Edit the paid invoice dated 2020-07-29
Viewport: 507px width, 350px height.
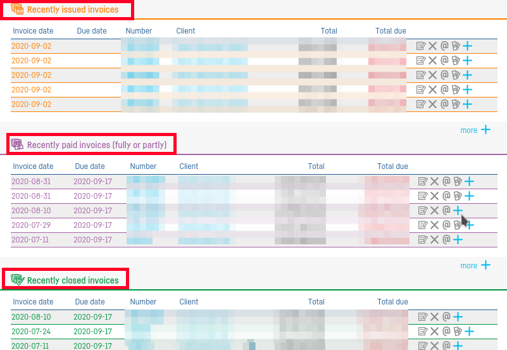pyautogui.click(x=423, y=225)
